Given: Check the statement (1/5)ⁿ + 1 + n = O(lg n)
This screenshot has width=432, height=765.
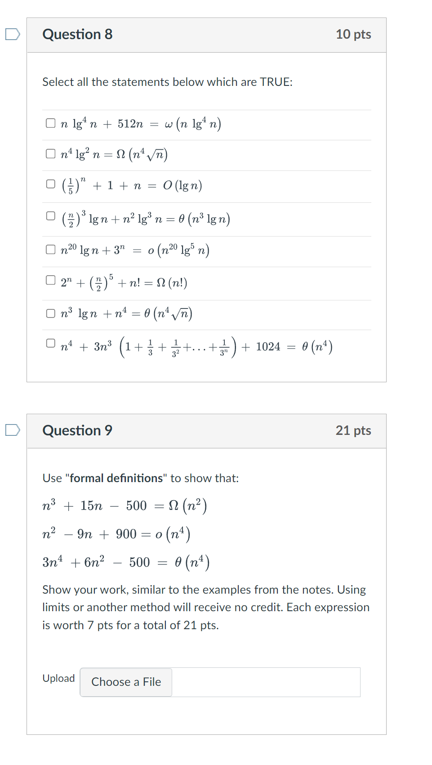Looking at the screenshot, I should pyautogui.click(x=50, y=183).
